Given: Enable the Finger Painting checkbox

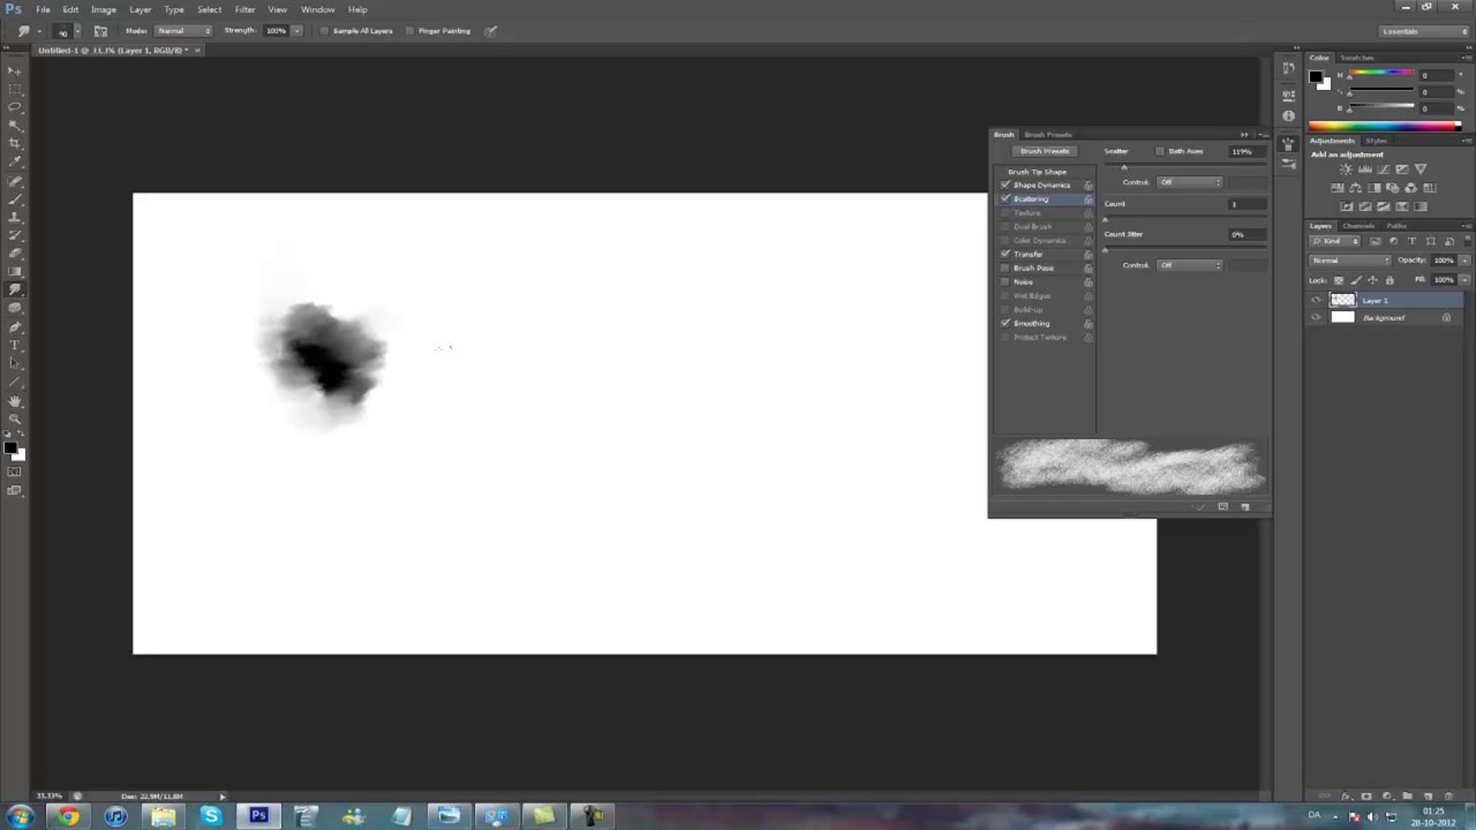Looking at the screenshot, I should (x=410, y=31).
